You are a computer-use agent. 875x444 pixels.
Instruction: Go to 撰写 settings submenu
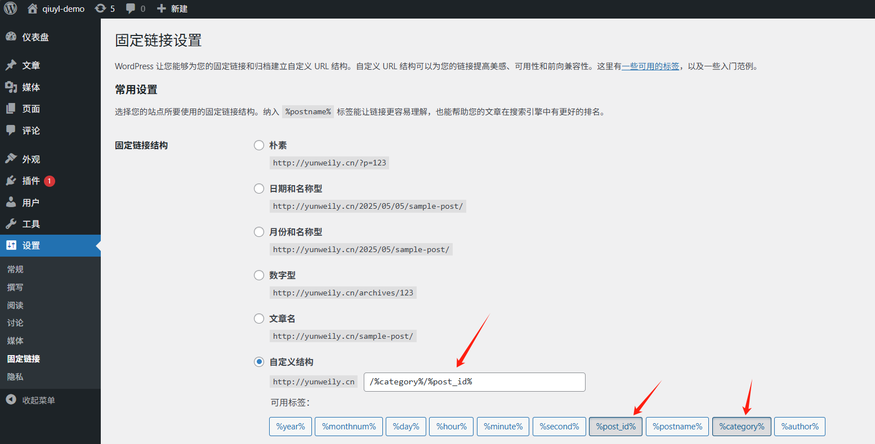tap(15, 287)
